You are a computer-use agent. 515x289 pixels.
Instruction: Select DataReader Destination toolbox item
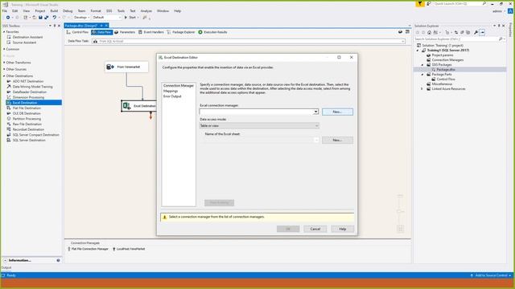[29, 92]
